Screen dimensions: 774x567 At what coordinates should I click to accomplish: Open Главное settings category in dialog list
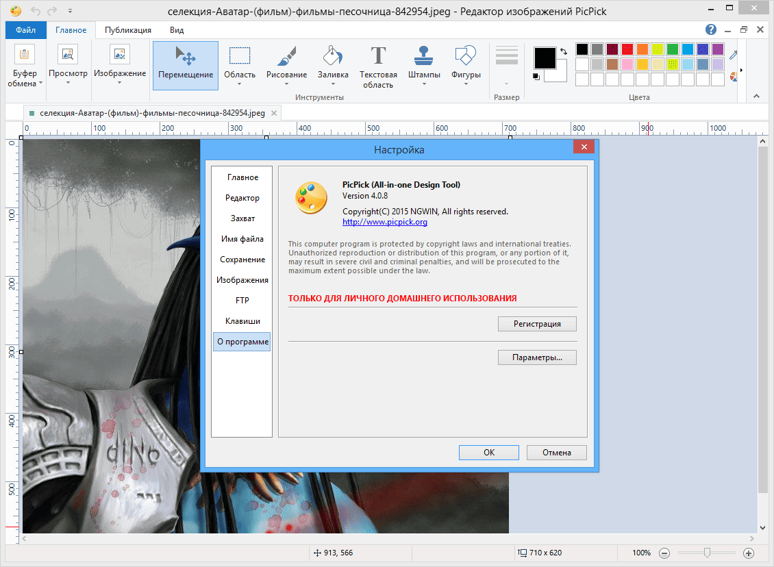pos(242,177)
